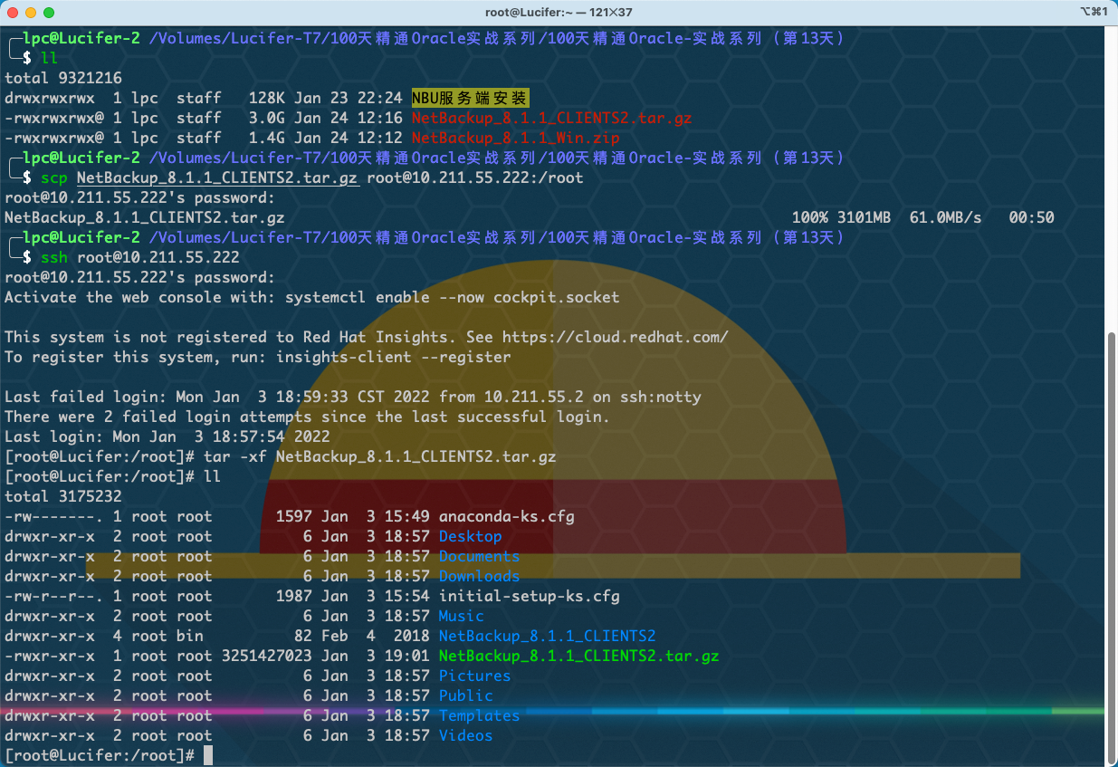The height and width of the screenshot is (767, 1118).
Task: Click the URL "https://cloud.redhat.com/"
Action: point(616,337)
